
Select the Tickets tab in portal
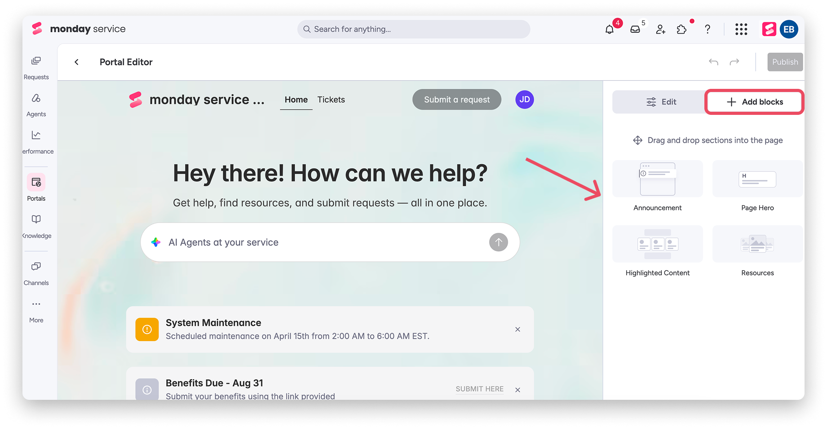click(x=331, y=100)
